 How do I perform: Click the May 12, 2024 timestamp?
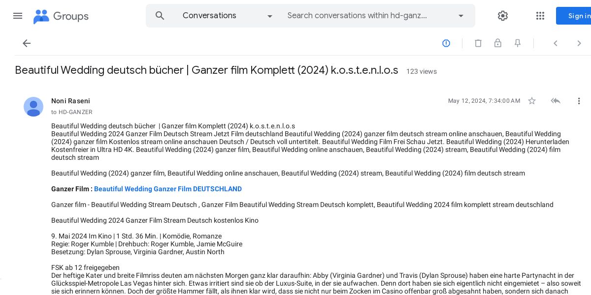click(484, 101)
